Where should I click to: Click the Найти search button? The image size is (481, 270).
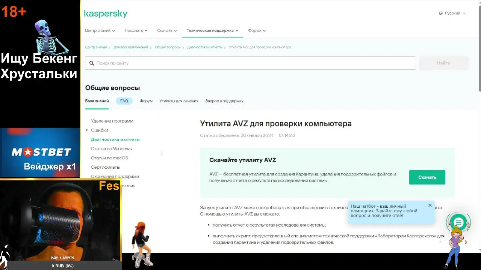click(444, 63)
